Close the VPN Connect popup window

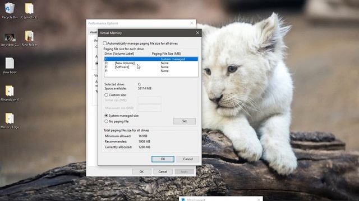pyautogui.click(x=259, y=200)
